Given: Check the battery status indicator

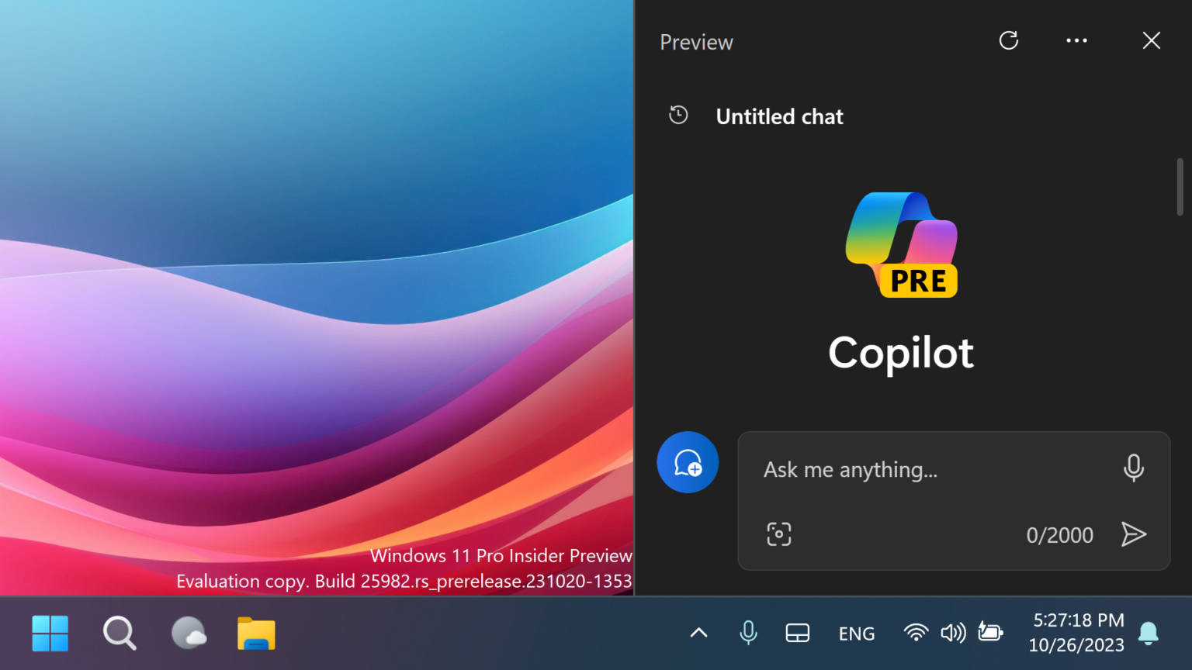Looking at the screenshot, I should pyautogui.click(x=990, y=633).
